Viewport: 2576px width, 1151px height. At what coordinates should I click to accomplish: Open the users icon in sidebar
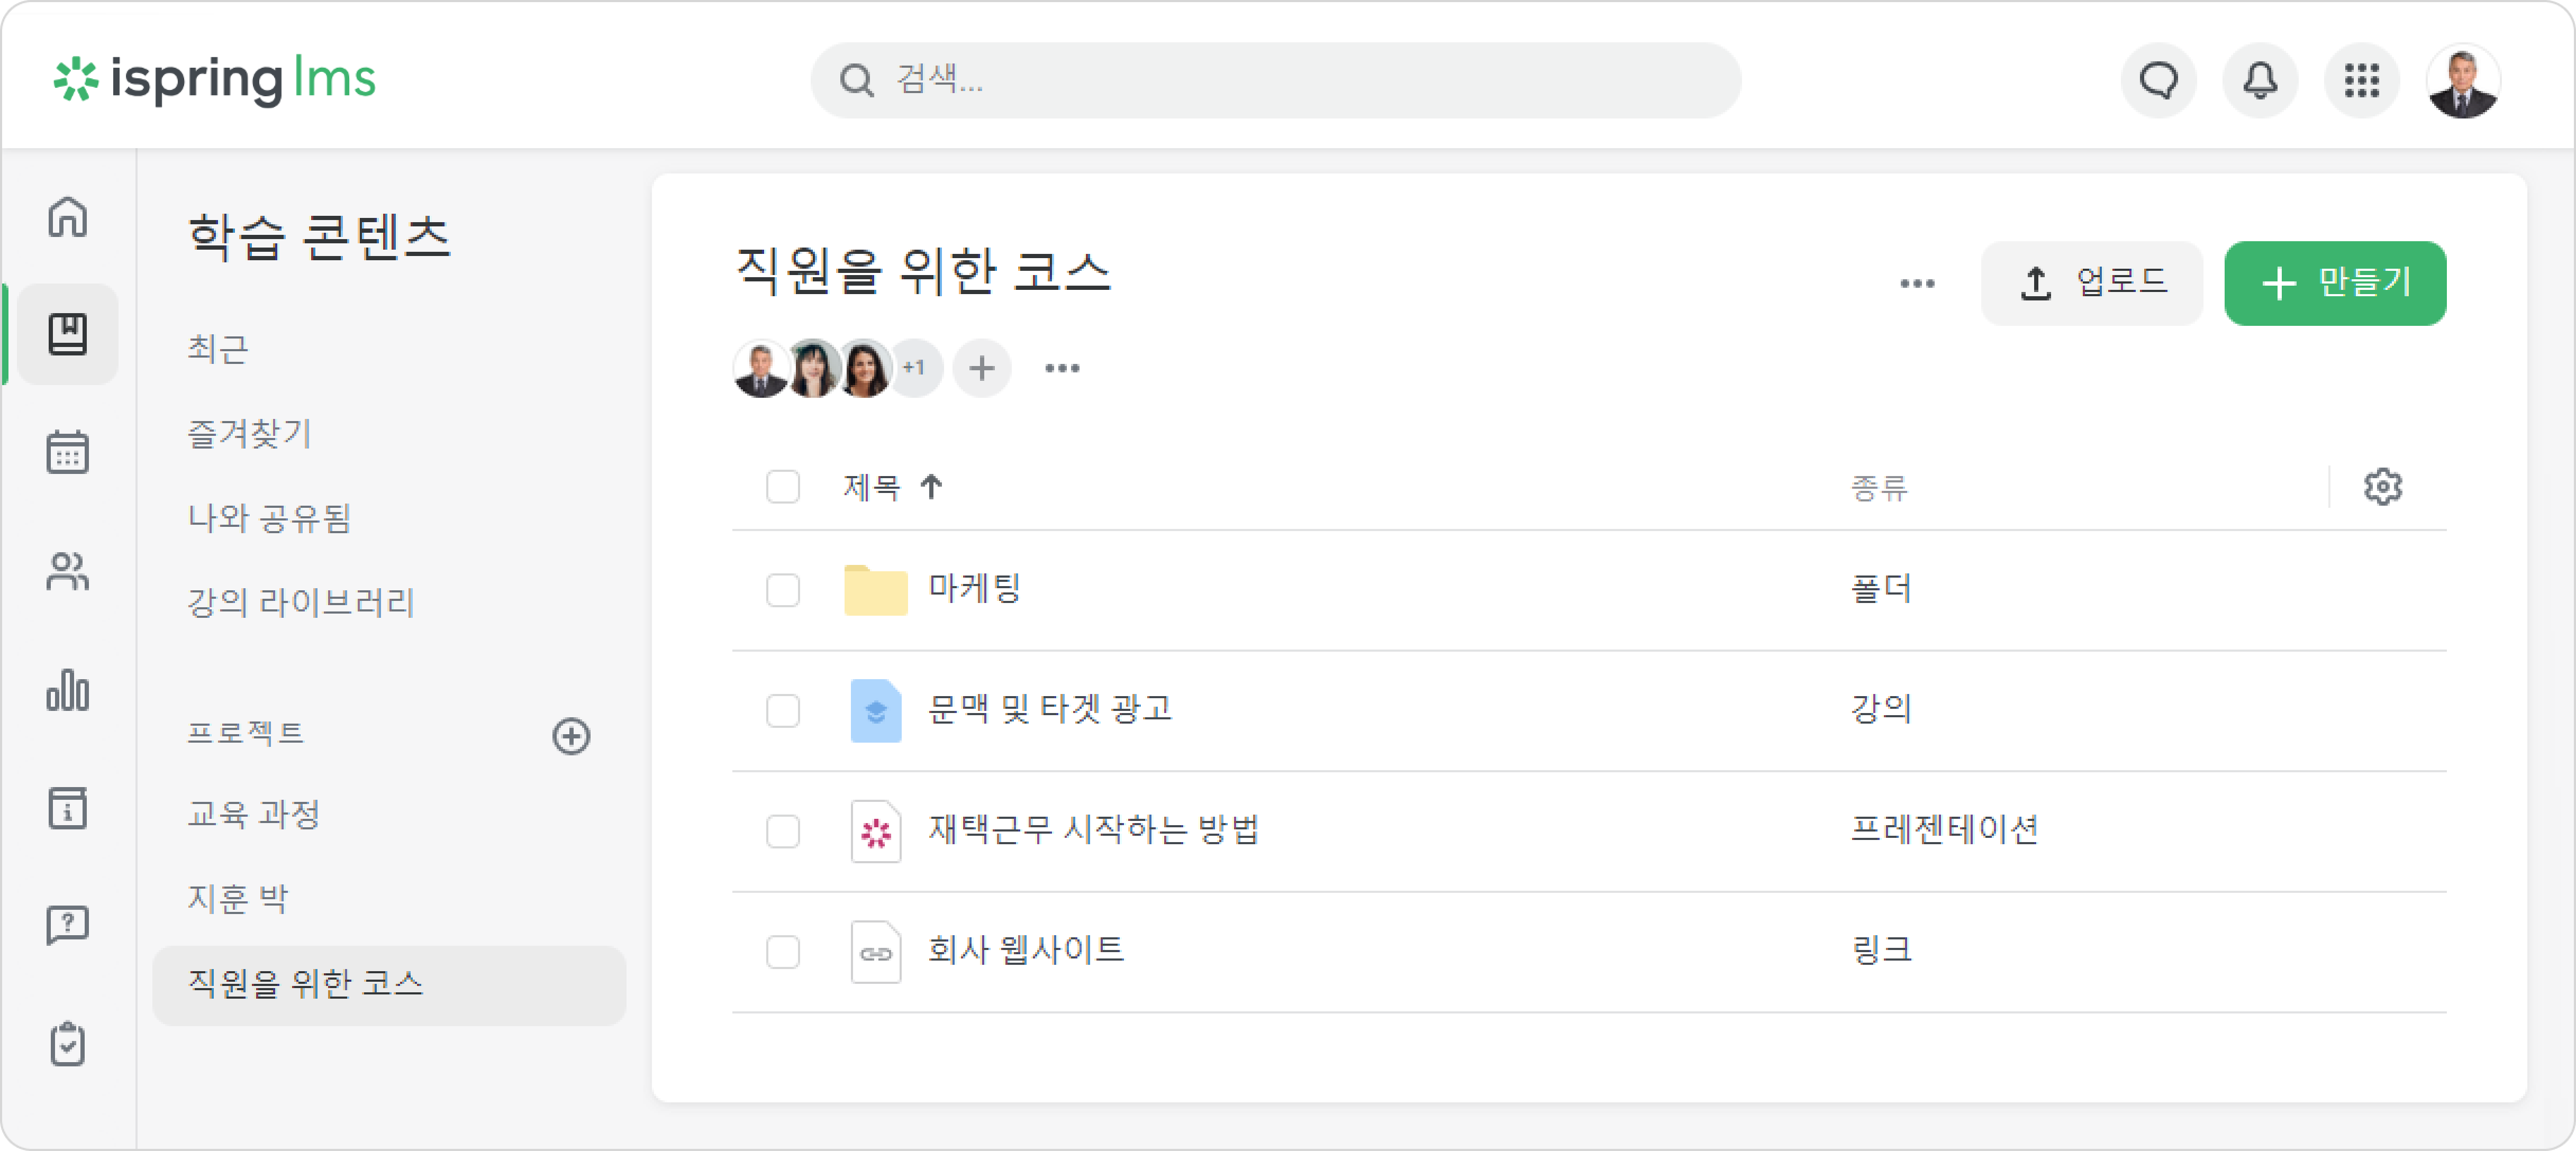[x=67, y=571]
